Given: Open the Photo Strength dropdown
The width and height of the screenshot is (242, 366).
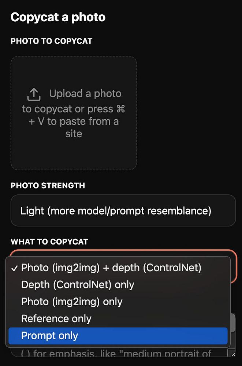Looking at the screenshot, I should [x=123, y=210].
